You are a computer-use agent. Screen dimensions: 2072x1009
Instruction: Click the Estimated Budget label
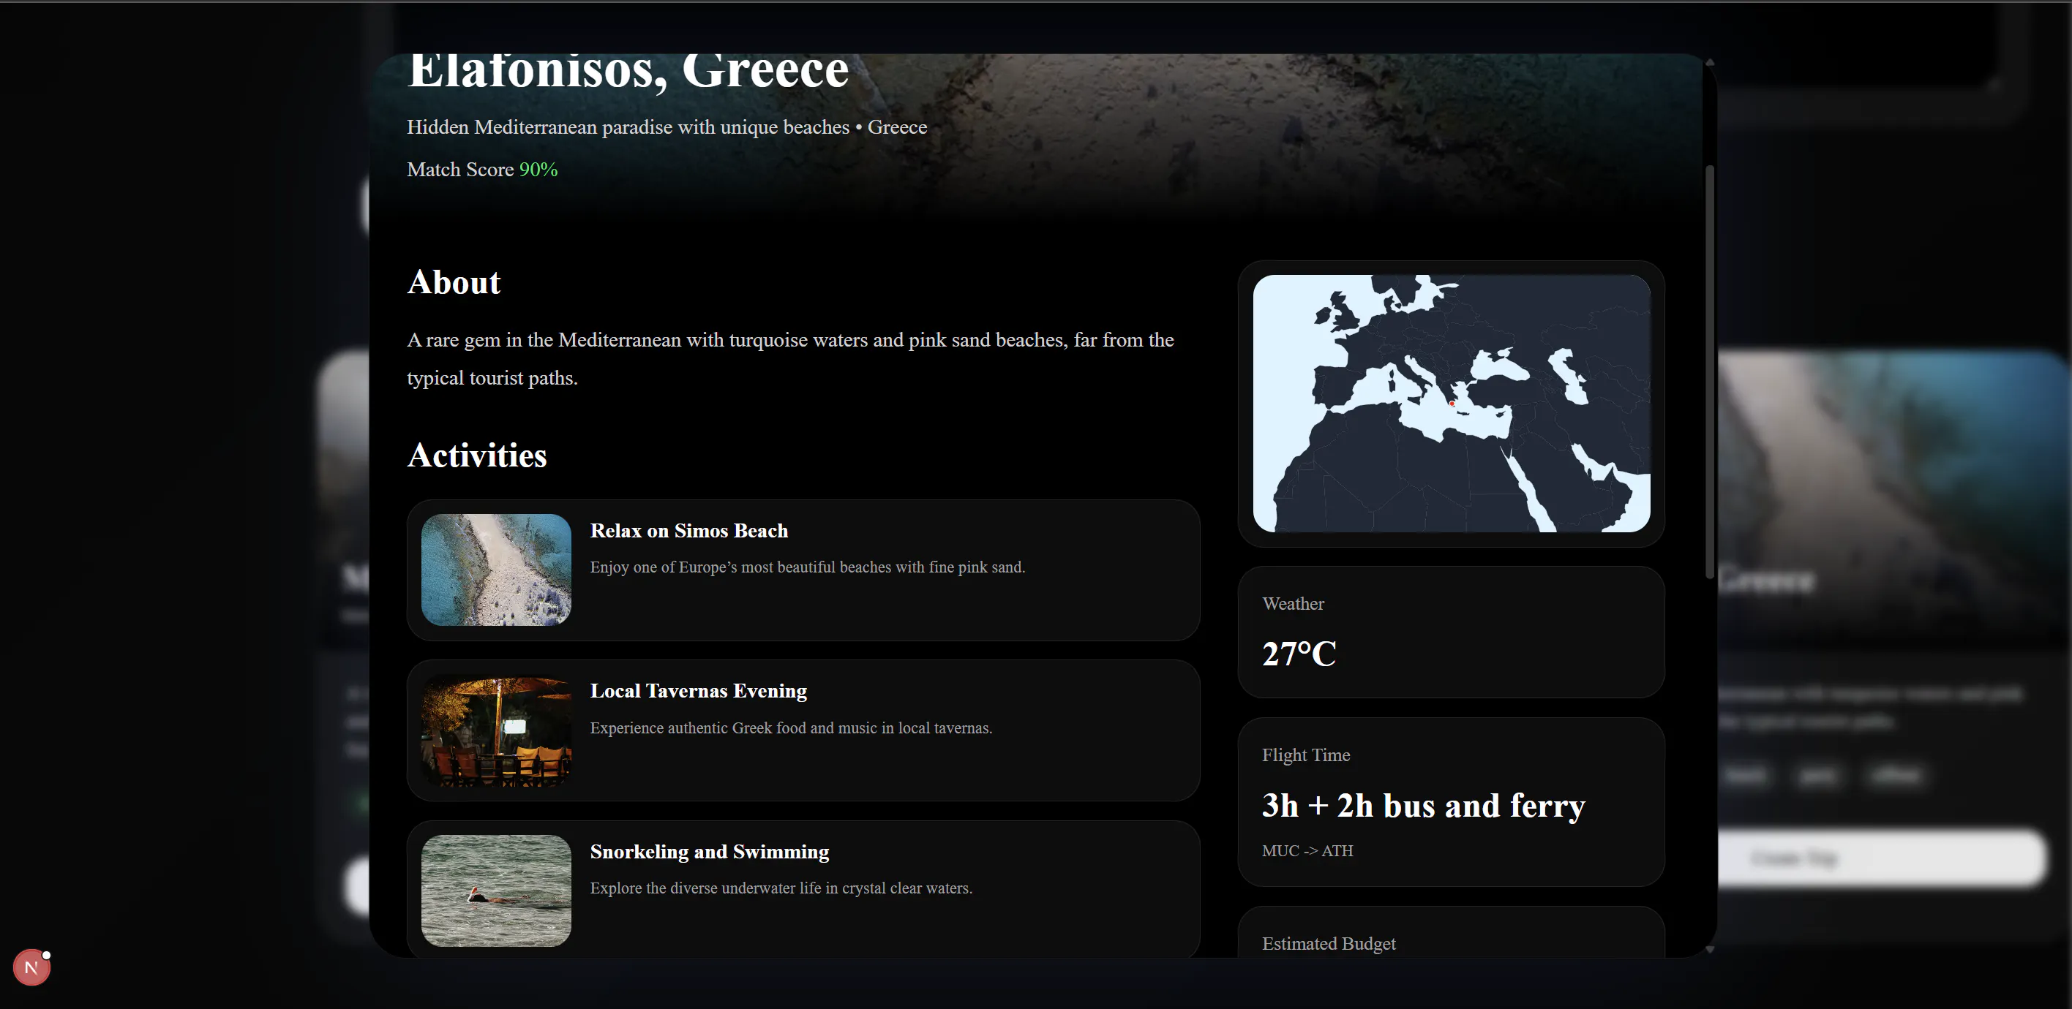(1329, 943)
